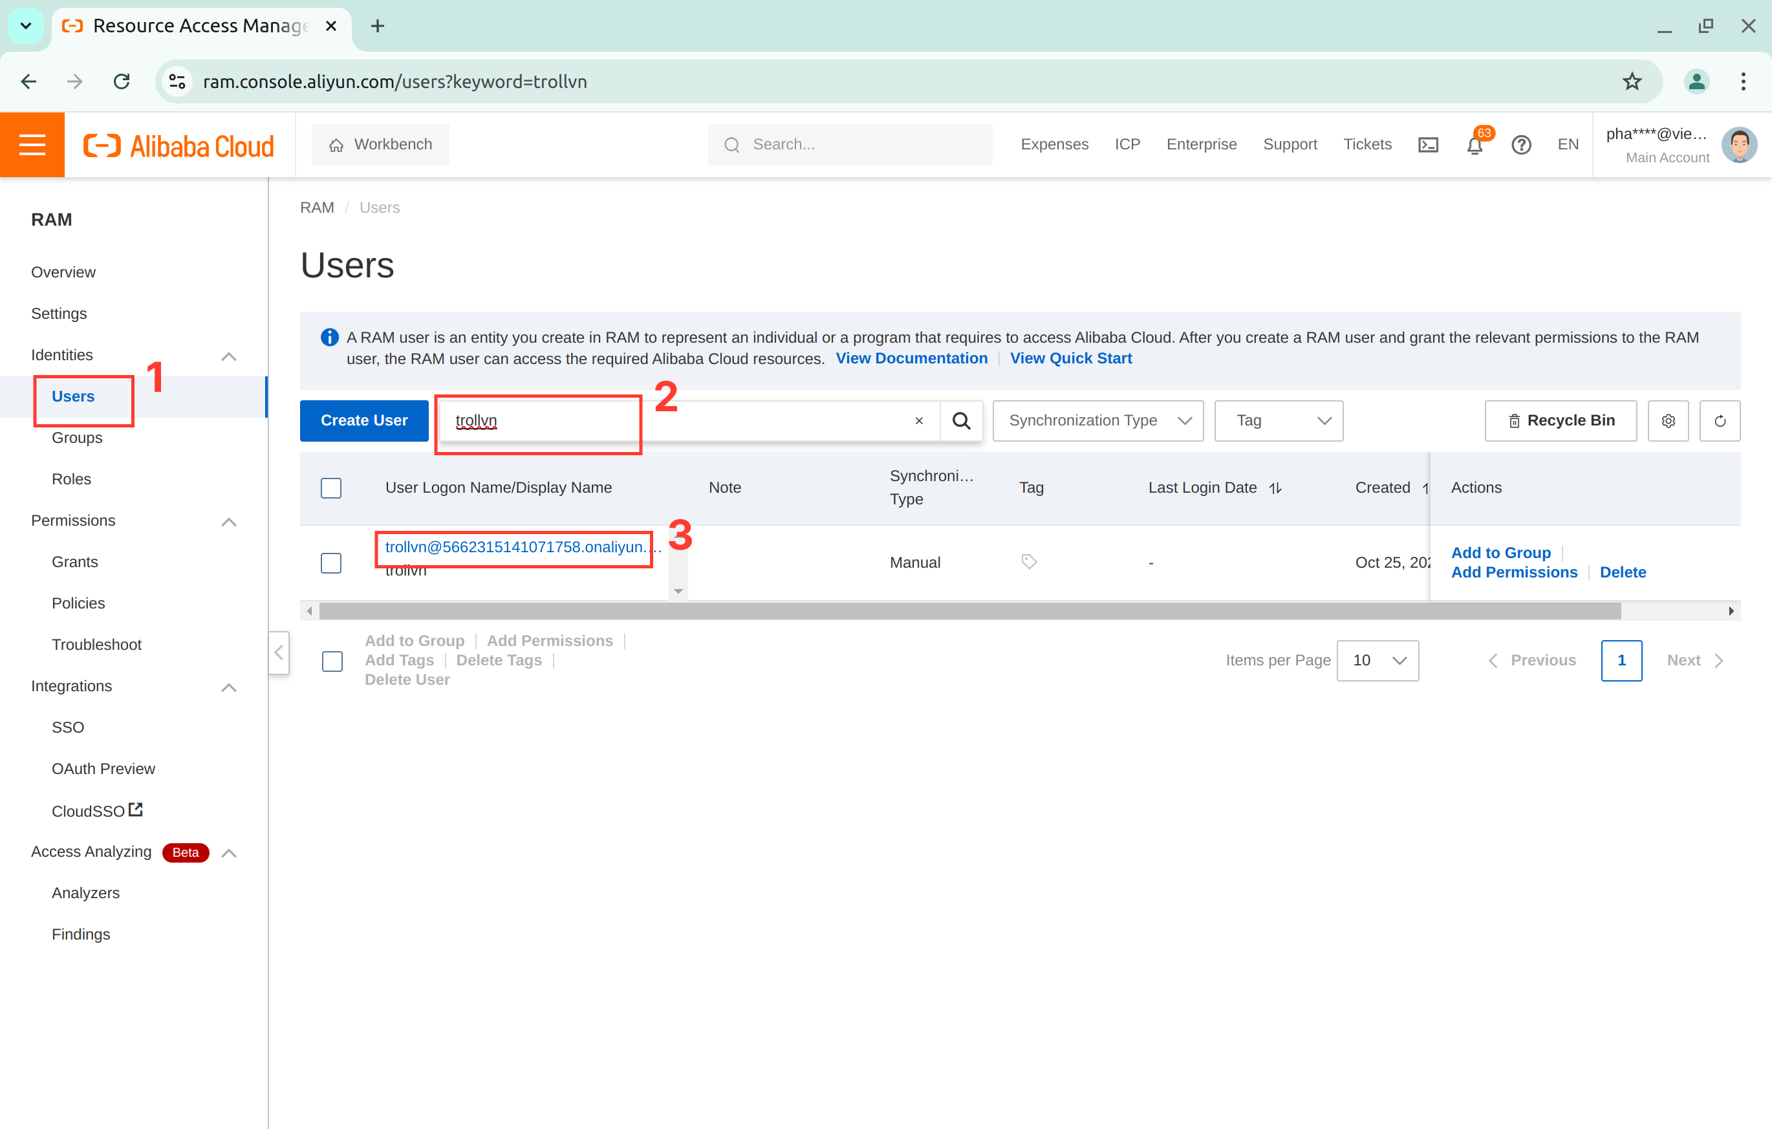Open Settings in RAM sidebar
The image size is (1772, 1129).
coord(59,314)
